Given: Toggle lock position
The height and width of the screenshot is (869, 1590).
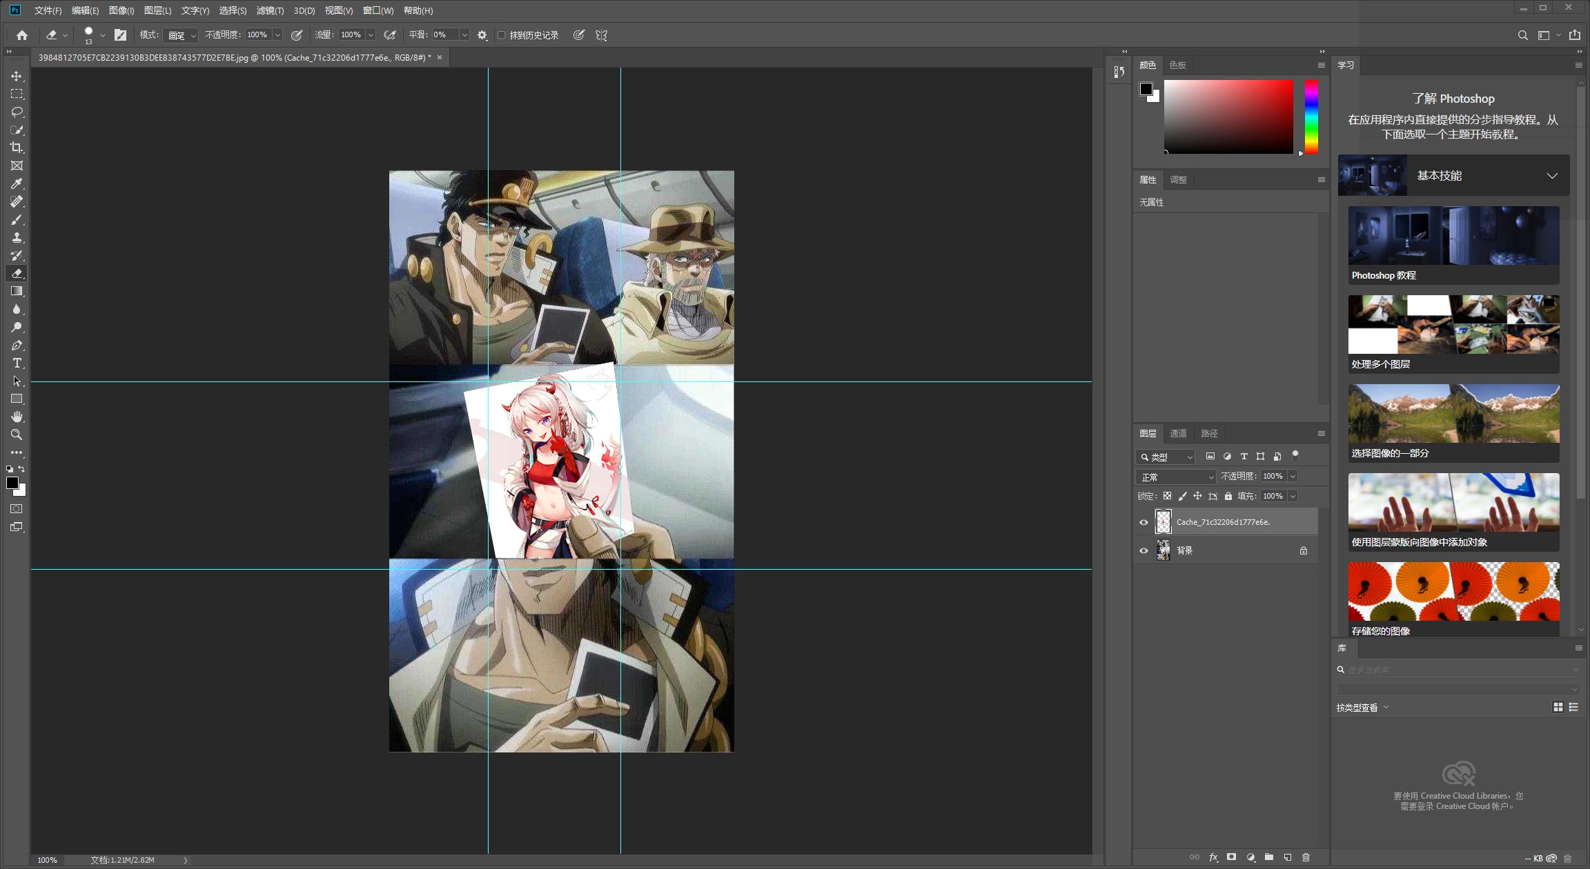Looking at the screenshot, I should click(1197, 496).
